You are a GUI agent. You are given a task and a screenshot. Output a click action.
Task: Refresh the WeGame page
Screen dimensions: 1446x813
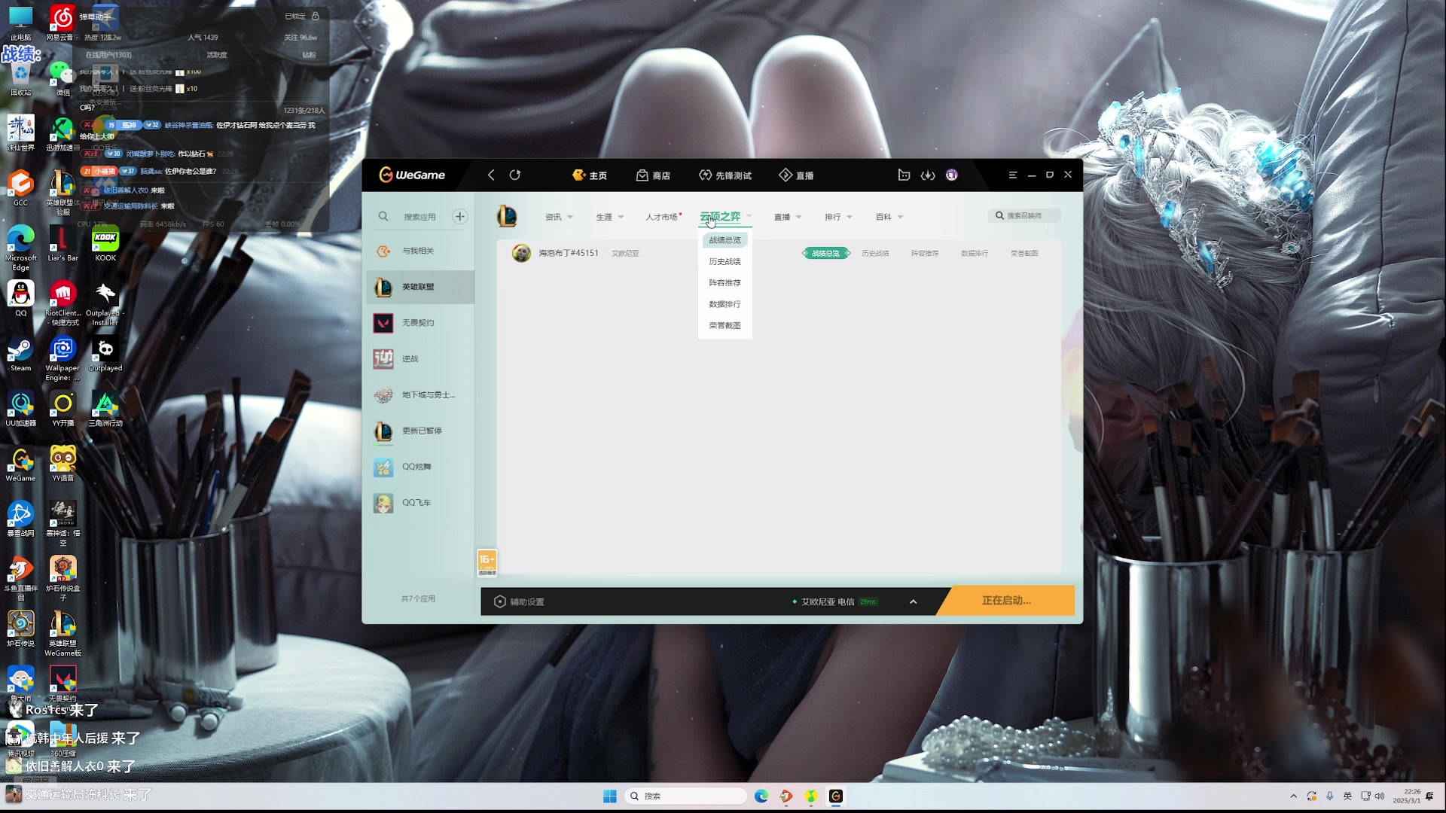point(515,175)
